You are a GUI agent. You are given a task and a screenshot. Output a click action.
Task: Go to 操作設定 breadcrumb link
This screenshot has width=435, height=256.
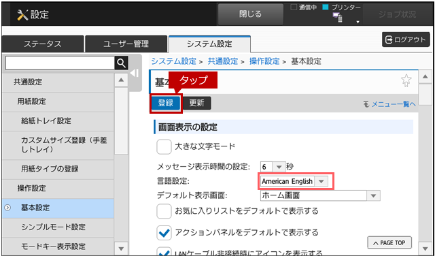tap(264, 61)
